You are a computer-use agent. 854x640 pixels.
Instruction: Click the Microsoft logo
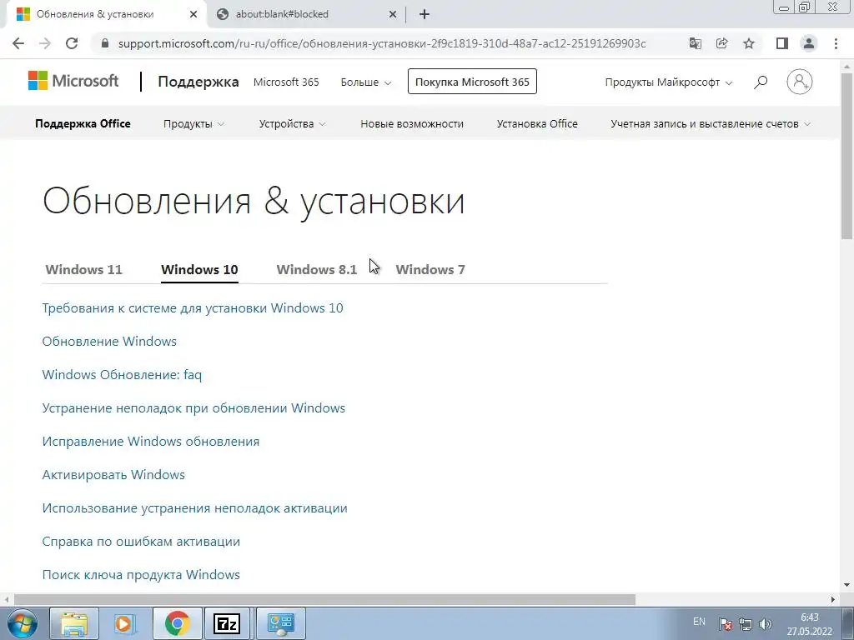point(73,81)
